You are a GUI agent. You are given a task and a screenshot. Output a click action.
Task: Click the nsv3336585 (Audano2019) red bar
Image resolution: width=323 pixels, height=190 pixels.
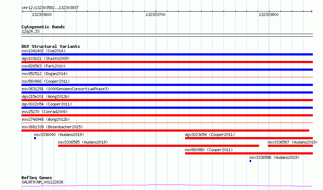point(158,146)
